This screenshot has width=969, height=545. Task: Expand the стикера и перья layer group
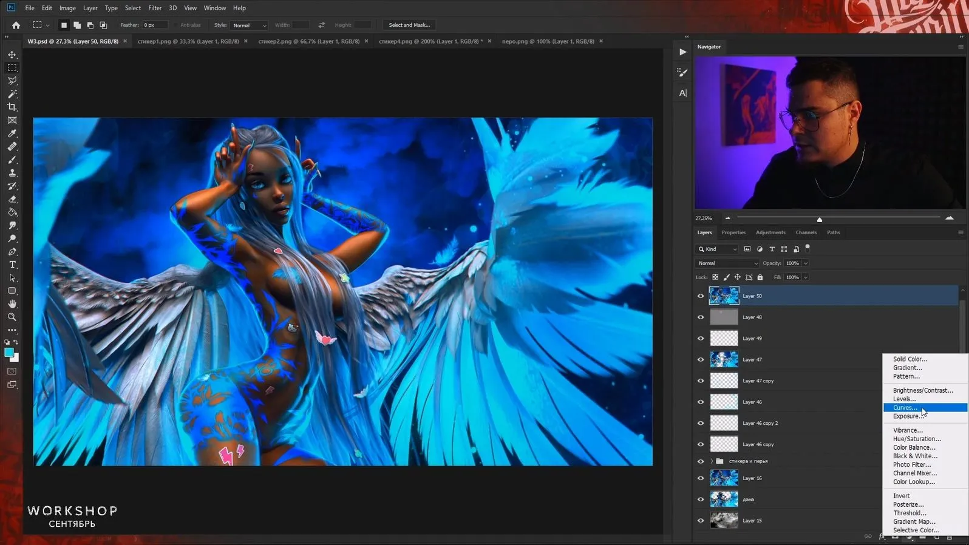pyautogui.click(x=712, y=461)
